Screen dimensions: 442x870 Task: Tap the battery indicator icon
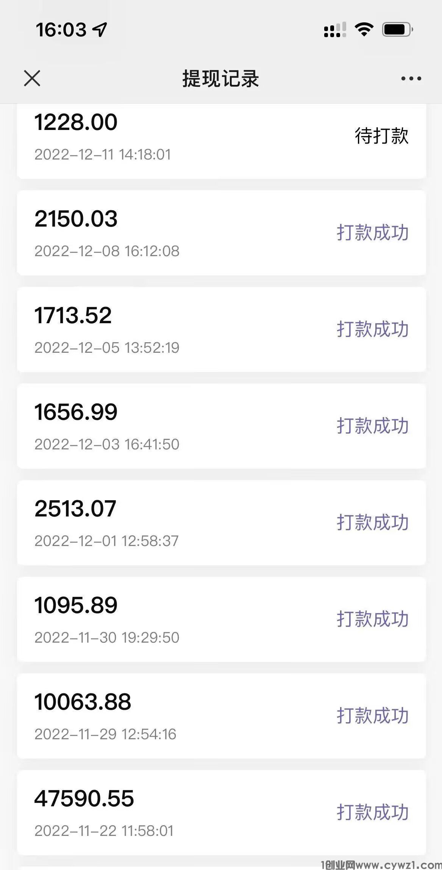tap(397, 29)
